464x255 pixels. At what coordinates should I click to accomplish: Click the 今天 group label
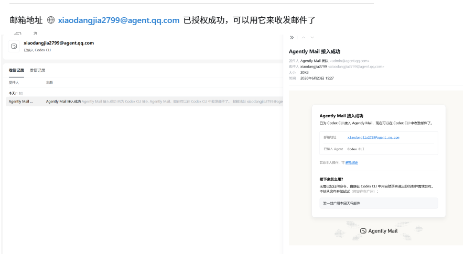[x=12, y=93]
